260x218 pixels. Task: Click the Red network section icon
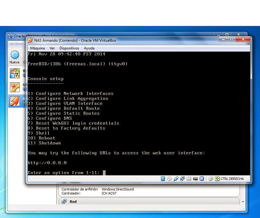(64, 202)
